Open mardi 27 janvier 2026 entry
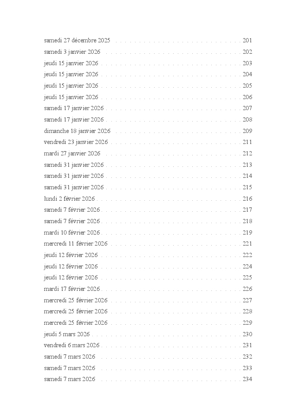 pos(72,154)
